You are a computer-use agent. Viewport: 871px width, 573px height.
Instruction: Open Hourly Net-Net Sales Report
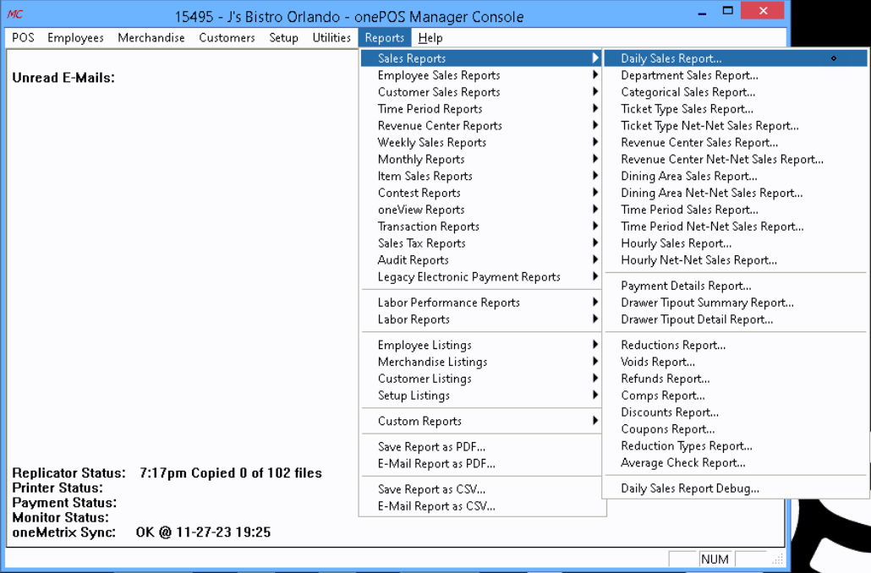coord(736,259)
